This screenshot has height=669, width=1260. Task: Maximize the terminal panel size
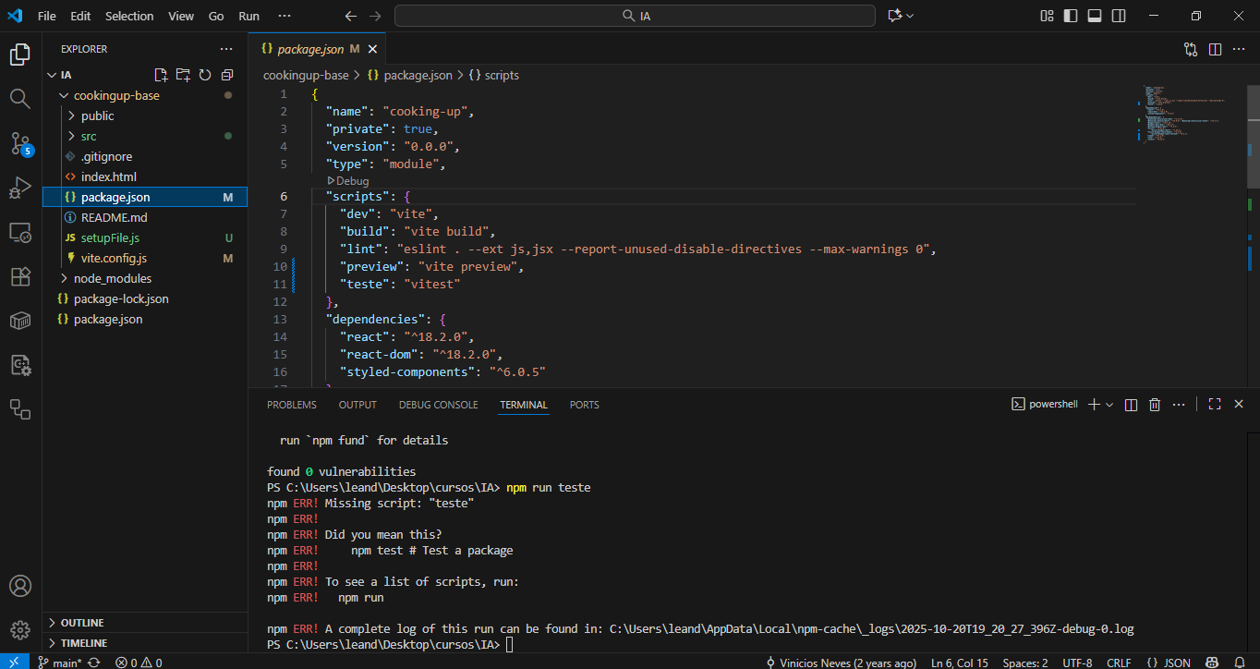click(1215, 405)
